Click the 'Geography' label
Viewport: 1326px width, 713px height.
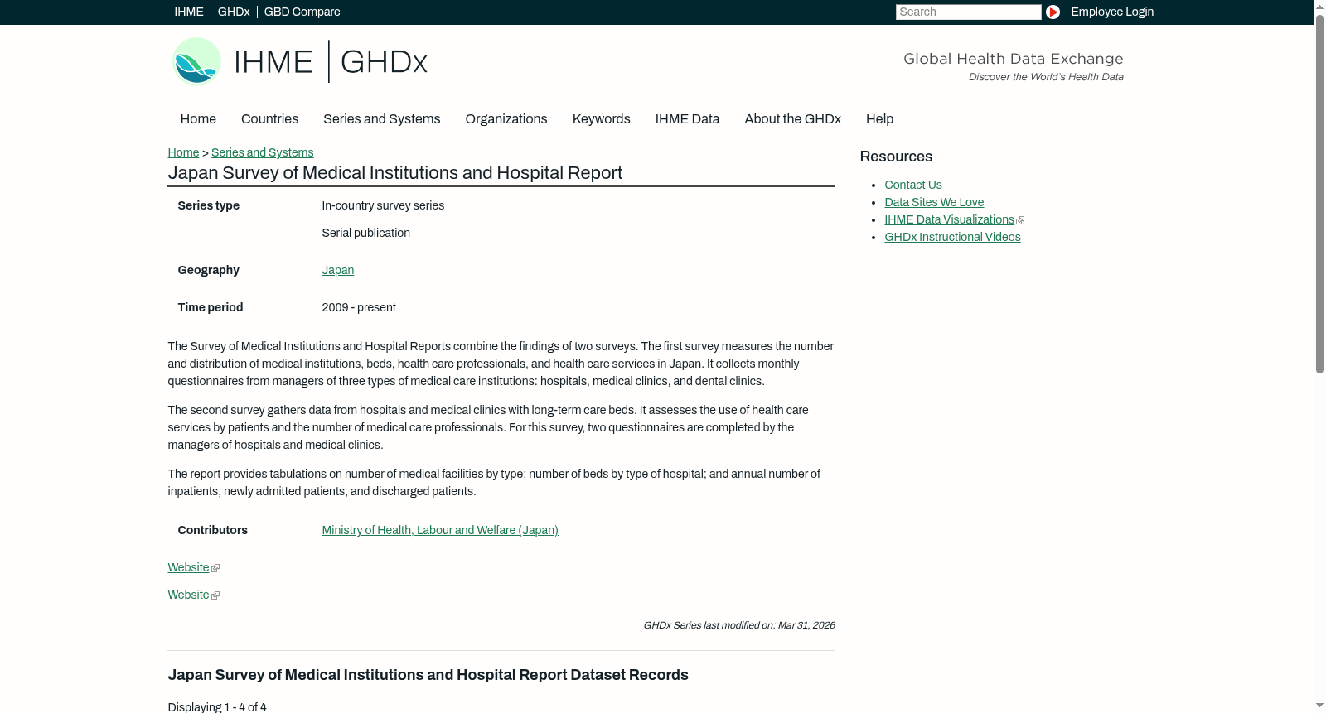pyautogui.click(x=209, y=270)
